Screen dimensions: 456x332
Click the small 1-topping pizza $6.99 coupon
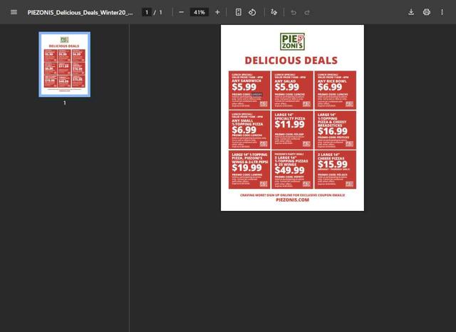[249, 130]
